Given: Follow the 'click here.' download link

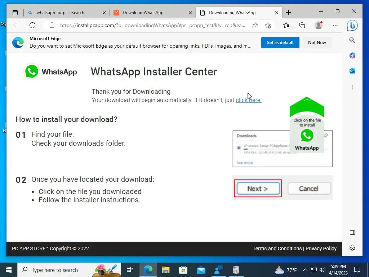Looking at the screenshot, I should [x=249, y=100].
